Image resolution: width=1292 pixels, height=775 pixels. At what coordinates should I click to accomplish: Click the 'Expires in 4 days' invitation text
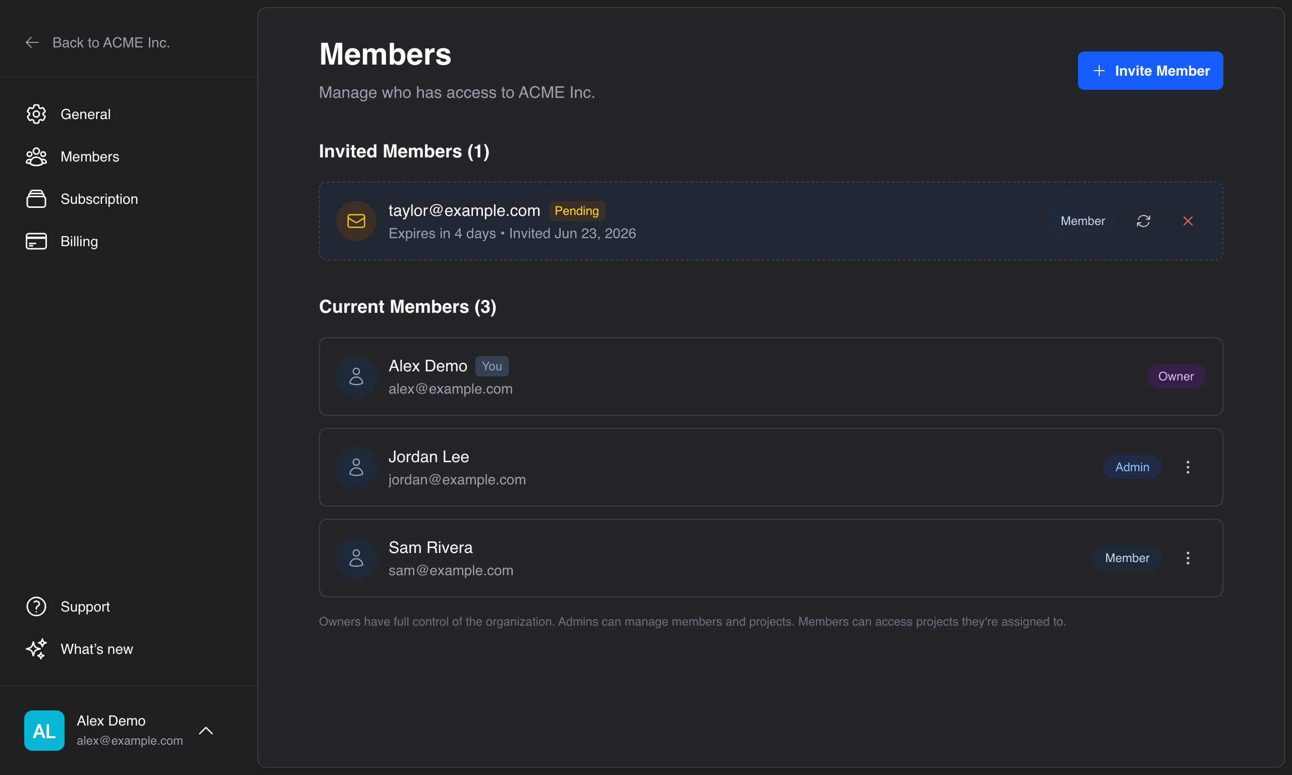[x=442, y=233]
